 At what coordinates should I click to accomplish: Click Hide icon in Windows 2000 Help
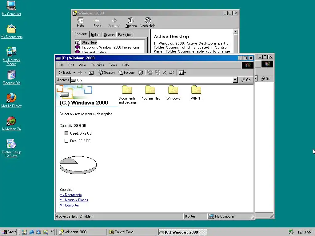click(x=80, y=22)
